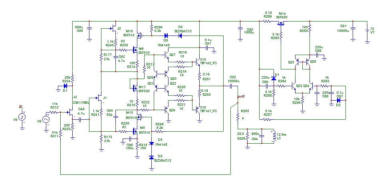The height and width of the screenshot is (188, 387).
Task: Select the M14 IRF520 MOSFET symbol
Action: point(281,24)
